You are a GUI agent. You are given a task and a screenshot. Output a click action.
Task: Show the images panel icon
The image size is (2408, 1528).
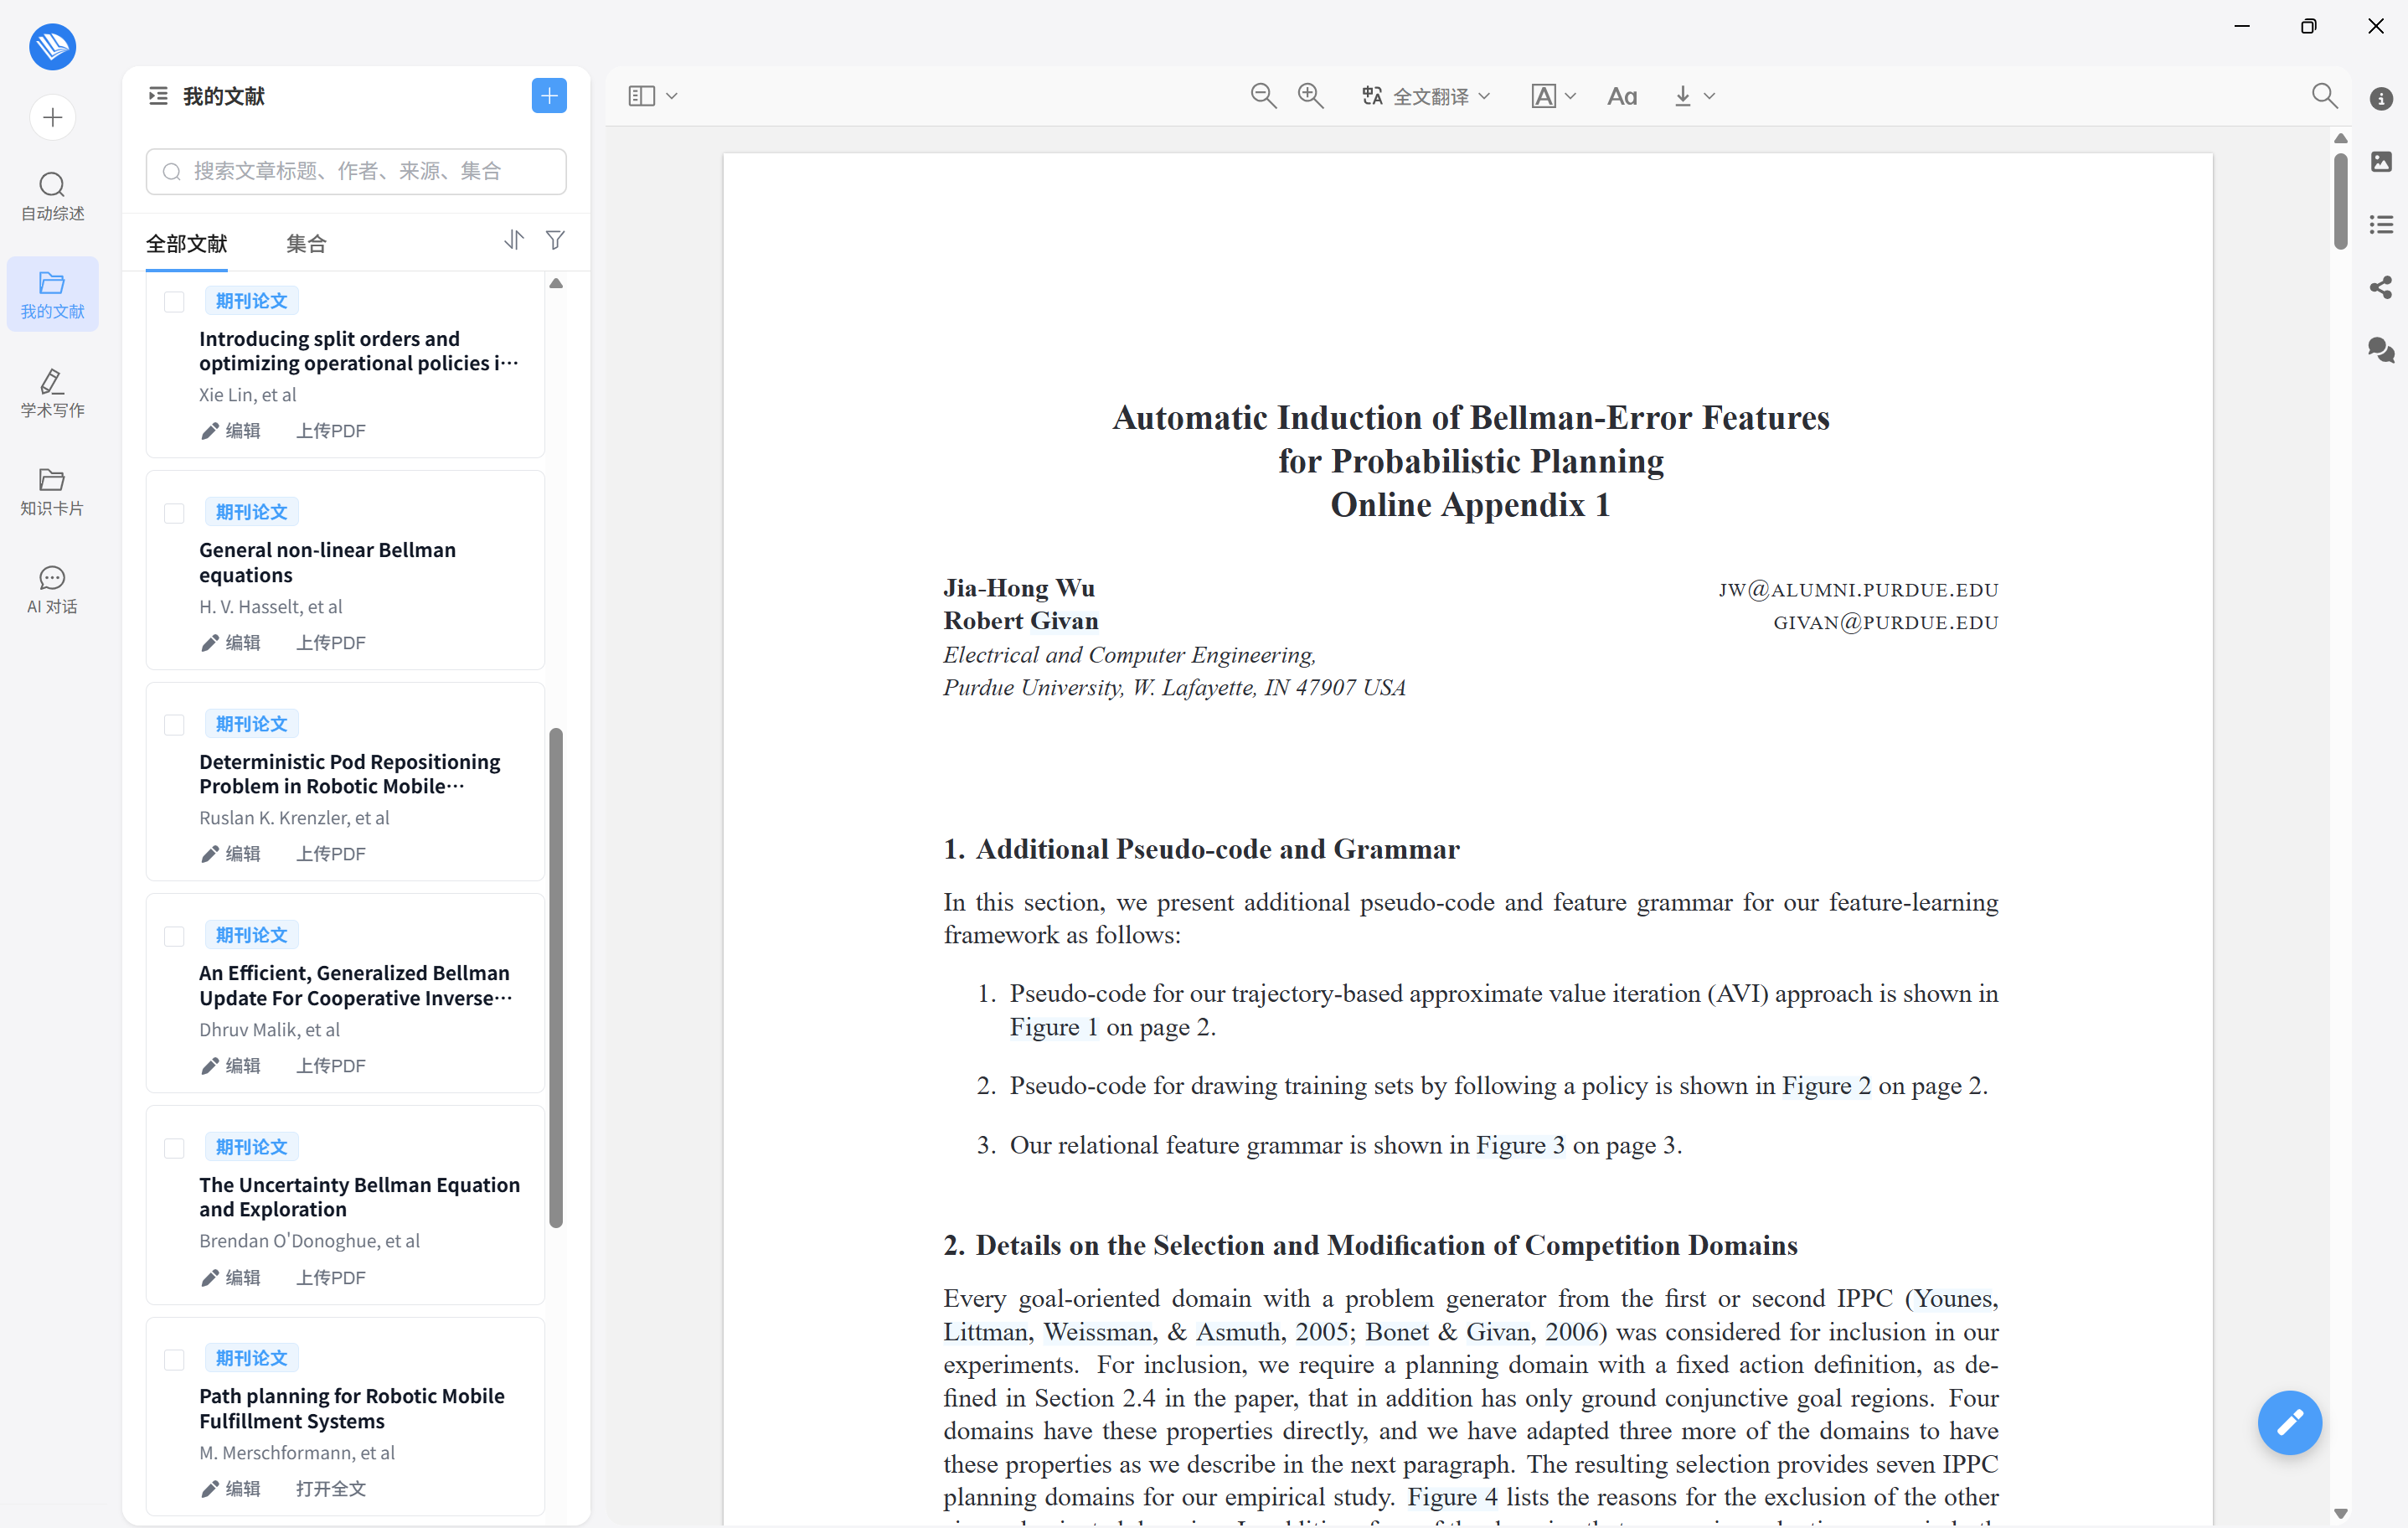(x=2381, y=162)
